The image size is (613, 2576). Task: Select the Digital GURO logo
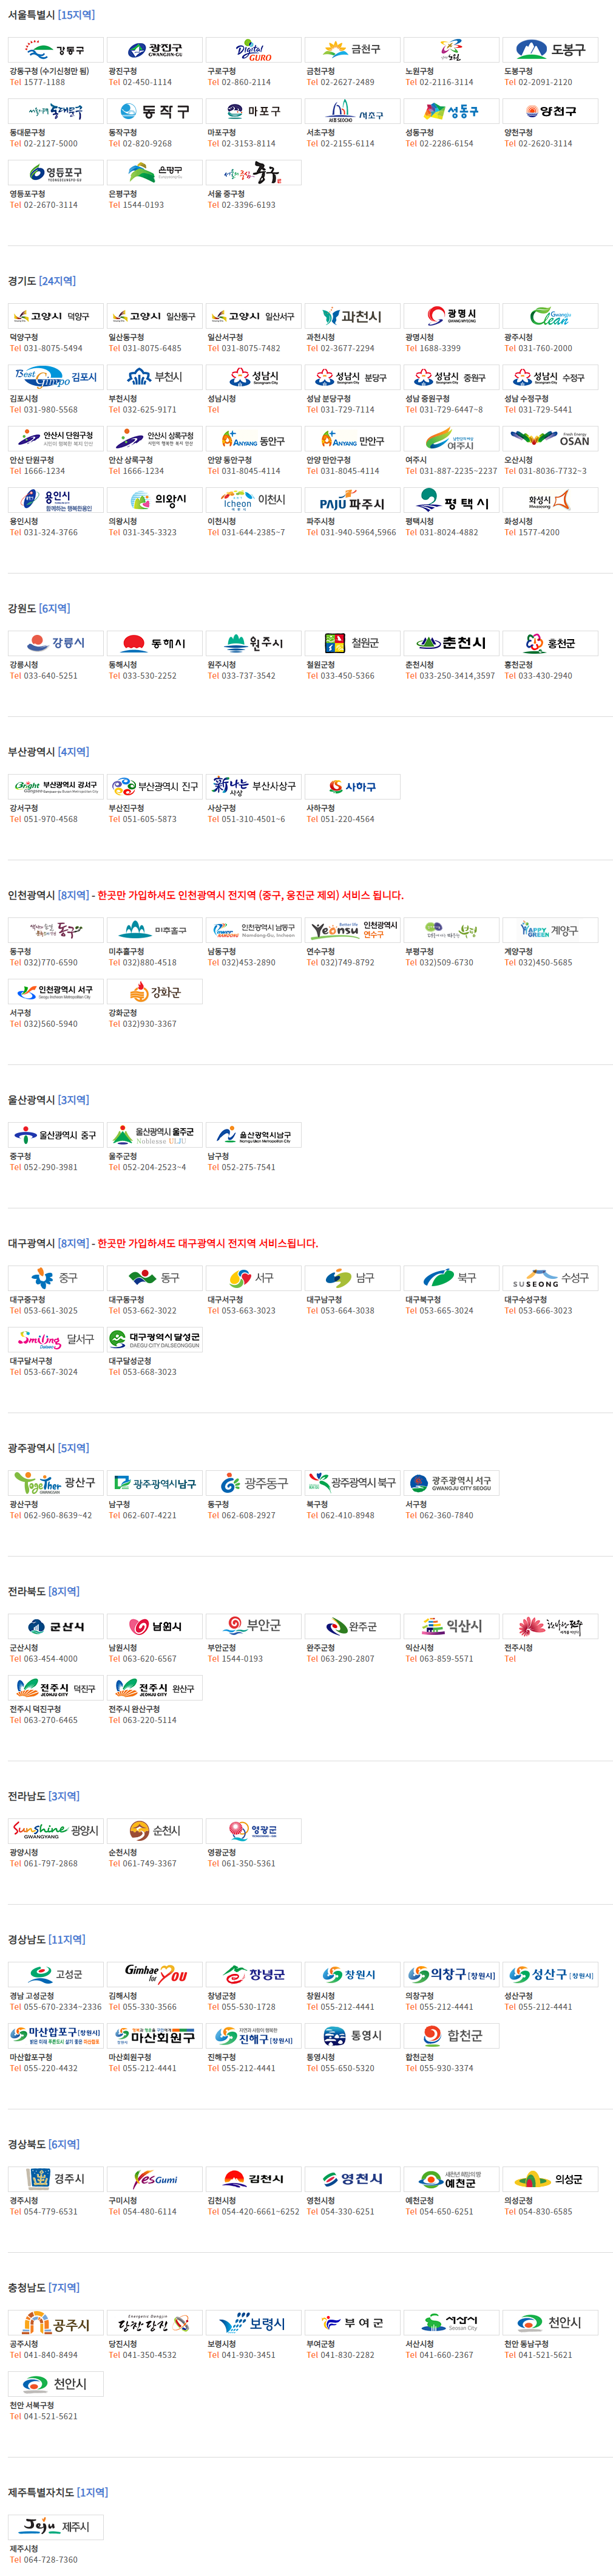tap(254, 50)
